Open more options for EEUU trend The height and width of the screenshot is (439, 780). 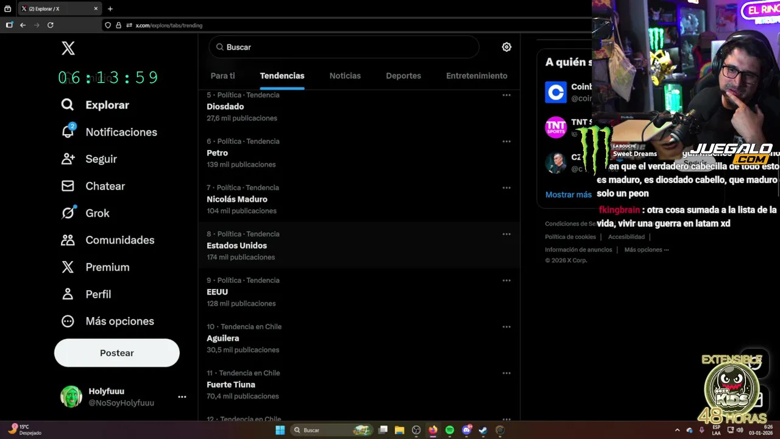[x=506, y=280]
